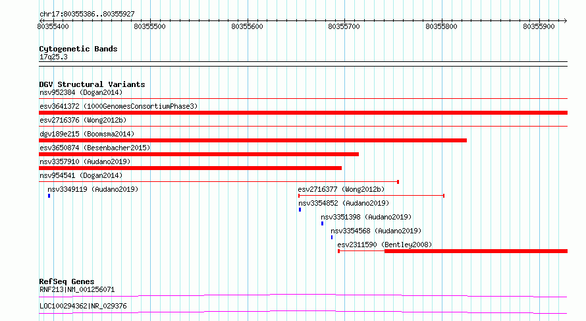Select the Cytogenetic Bands track title
The image size is (586, 321).
[x=78, y=49]
